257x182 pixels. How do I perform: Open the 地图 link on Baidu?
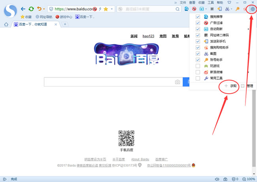click(x=163, y=36)
